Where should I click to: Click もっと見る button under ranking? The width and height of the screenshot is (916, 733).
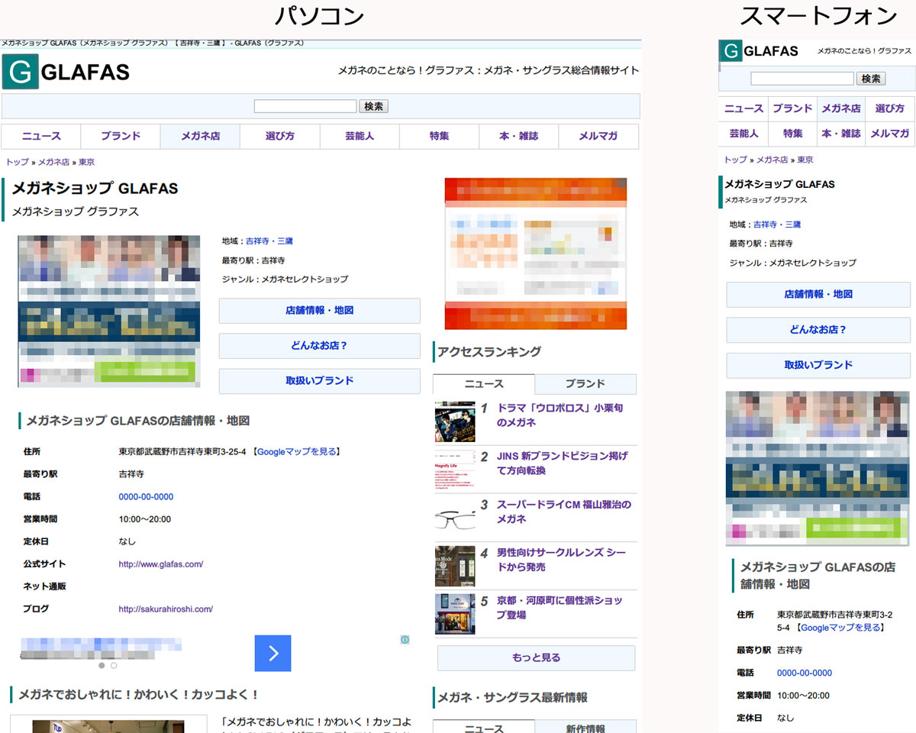click(x=536, y=657)
